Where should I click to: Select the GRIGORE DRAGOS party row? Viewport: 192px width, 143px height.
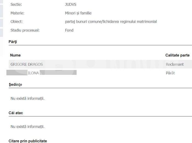tap(27, 64)
